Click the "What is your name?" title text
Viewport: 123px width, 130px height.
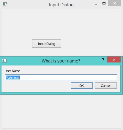pyautogui.click(x=61, y=61)
